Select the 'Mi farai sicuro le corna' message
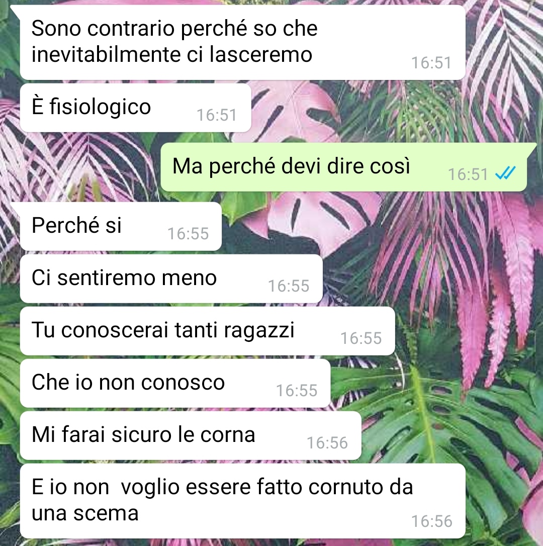The image size is (543, 546). 191,435
